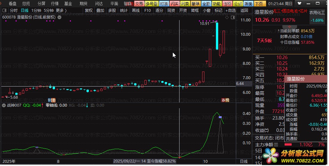
Task: Click the 画线 draw line toolbar button
Action: click(136, 11)
